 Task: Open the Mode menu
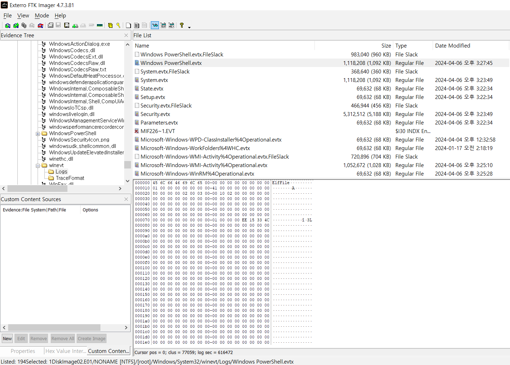42,16
